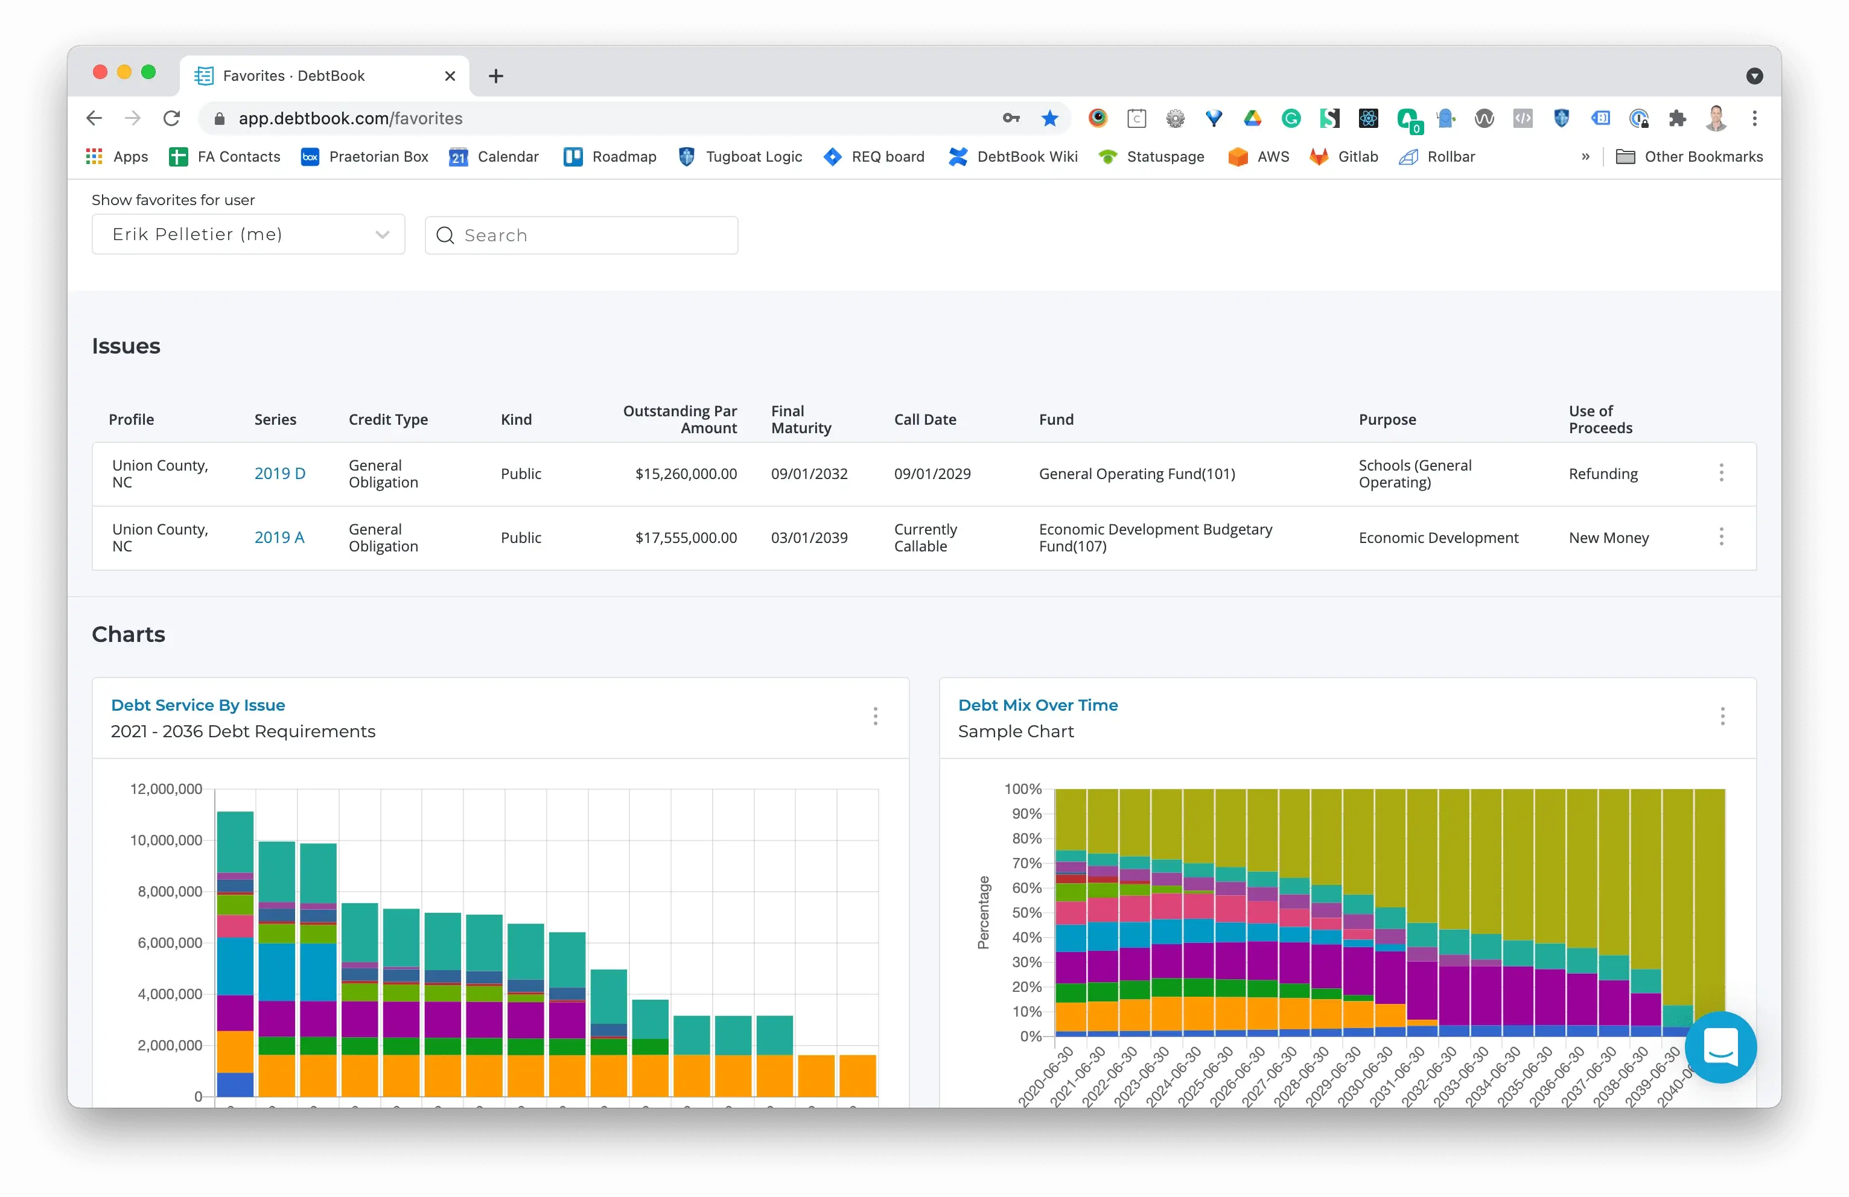
Task: Click the address bar URL
Action: coord(351,118)
